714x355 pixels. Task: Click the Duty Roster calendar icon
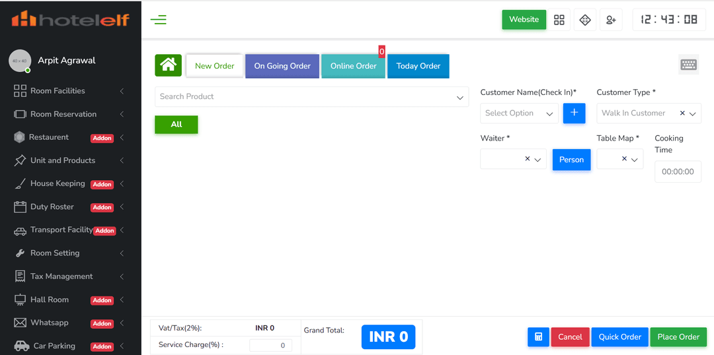[20, 207]
